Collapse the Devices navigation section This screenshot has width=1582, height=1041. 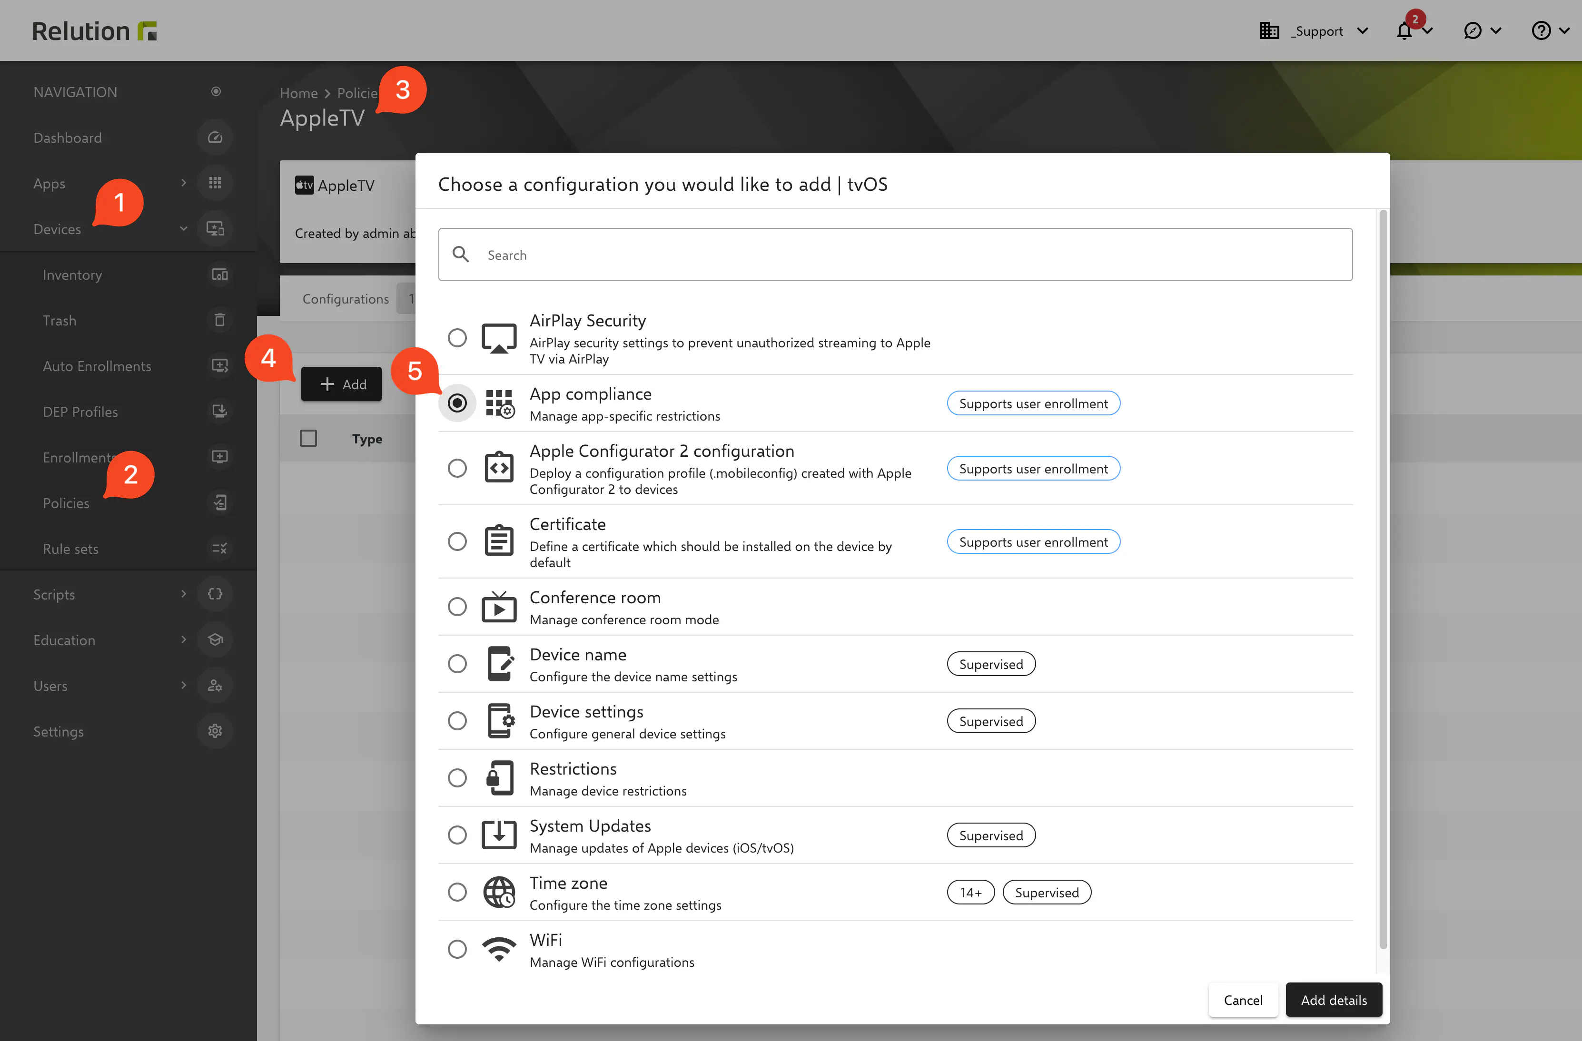point(183,228)
